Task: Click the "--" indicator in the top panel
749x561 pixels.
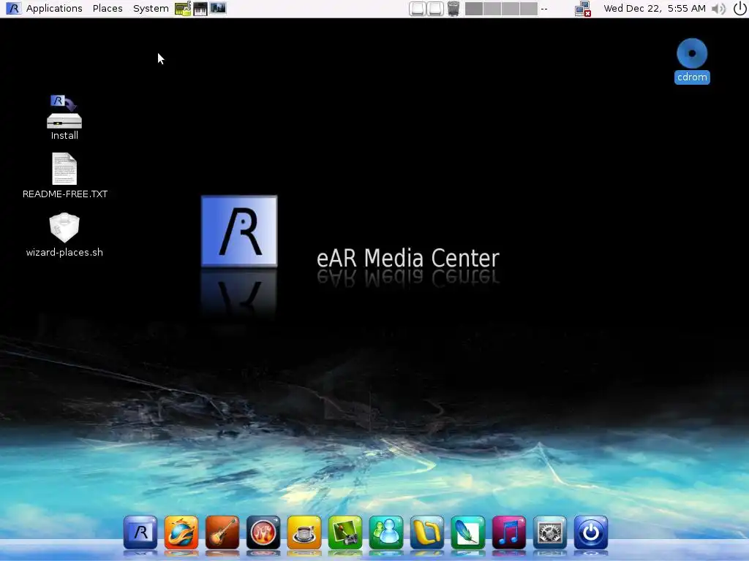Action: pos(544,8)
